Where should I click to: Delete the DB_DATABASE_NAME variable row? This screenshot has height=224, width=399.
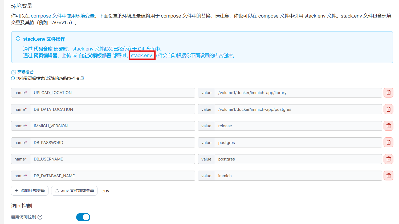(388, 176)
